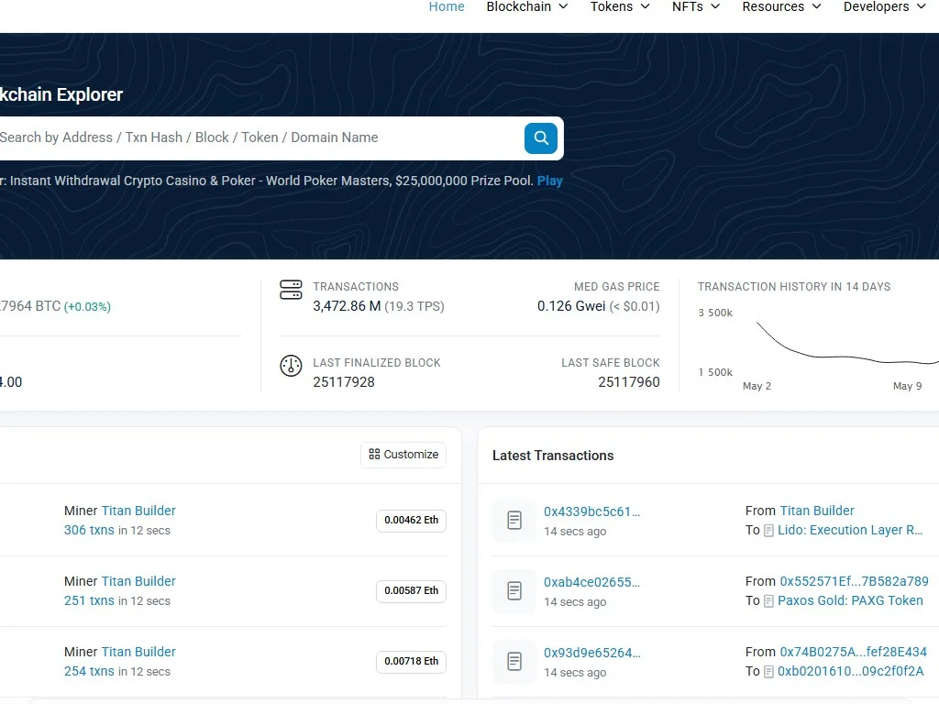The image size is (939, 704).
Task: Expand the NFTs dropdown menu
Action: tap(696, 6)
